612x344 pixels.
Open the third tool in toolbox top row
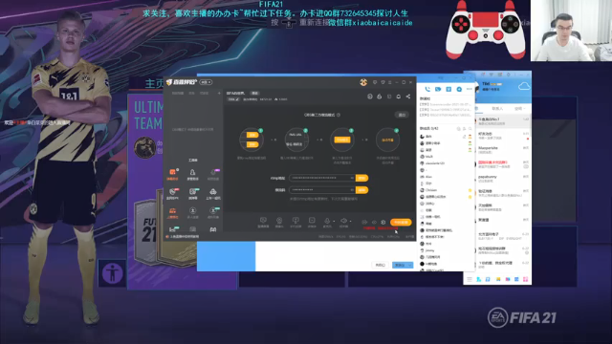pyautogui.click(x=213, y=174)
